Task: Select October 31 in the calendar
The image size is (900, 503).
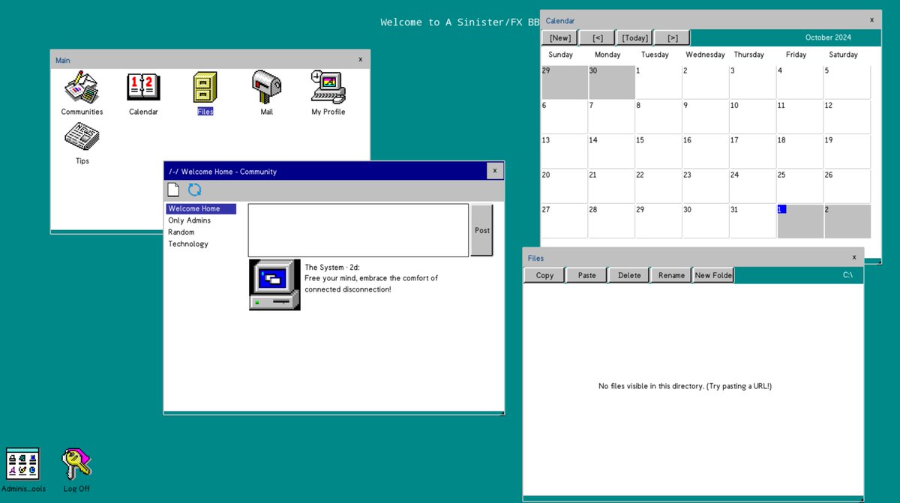Action: (x=752, y=220)
